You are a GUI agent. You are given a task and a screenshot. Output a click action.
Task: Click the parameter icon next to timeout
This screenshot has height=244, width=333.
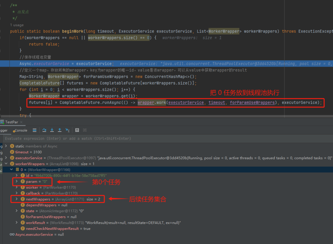(12, 152)
